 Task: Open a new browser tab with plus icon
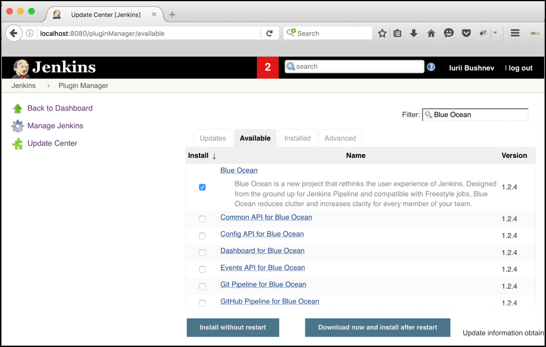tap(172, 14)
